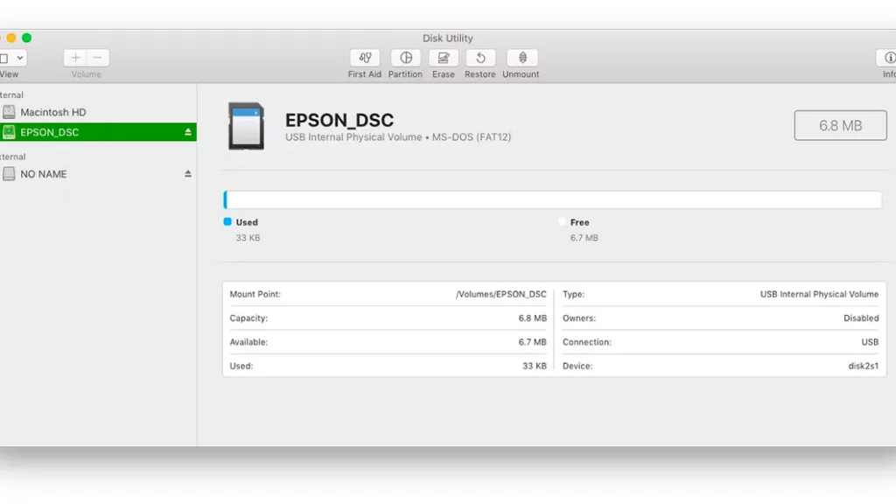Click the Used label above 33 KB
896x504 pixels.
(x=247, y=222)
